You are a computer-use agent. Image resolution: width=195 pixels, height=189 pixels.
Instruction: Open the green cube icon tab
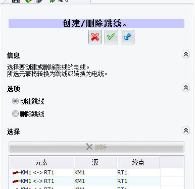(28, 1)
